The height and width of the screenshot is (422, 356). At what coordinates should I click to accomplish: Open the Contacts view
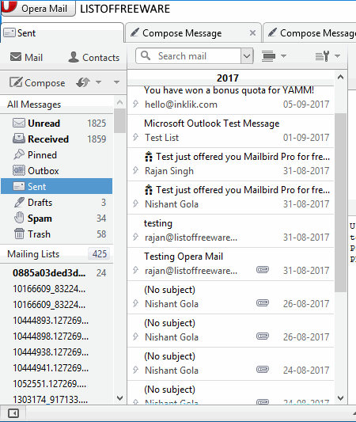94,57
